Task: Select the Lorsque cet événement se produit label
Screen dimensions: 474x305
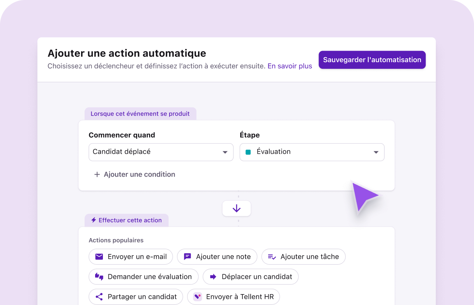Action: [140, 114]
